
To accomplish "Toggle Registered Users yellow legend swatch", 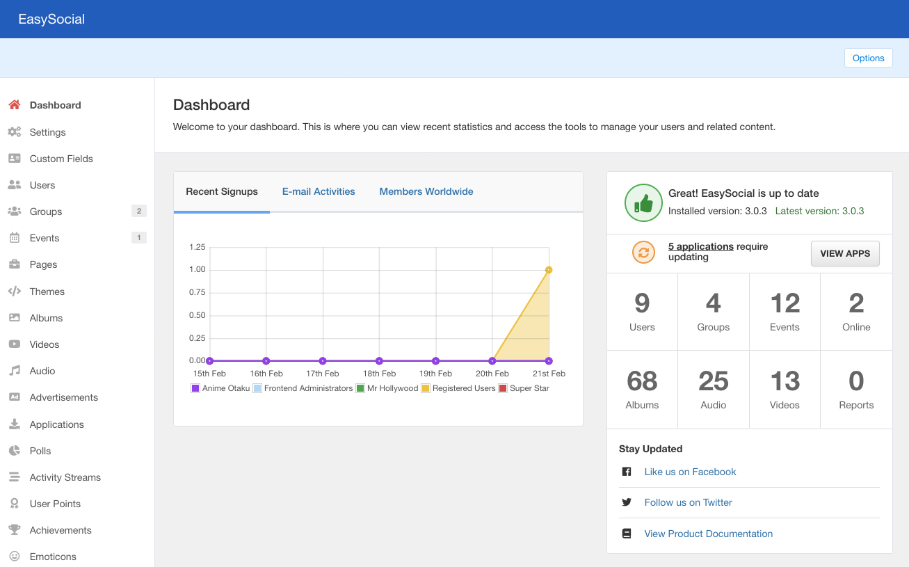I will (x=426, y=388).
